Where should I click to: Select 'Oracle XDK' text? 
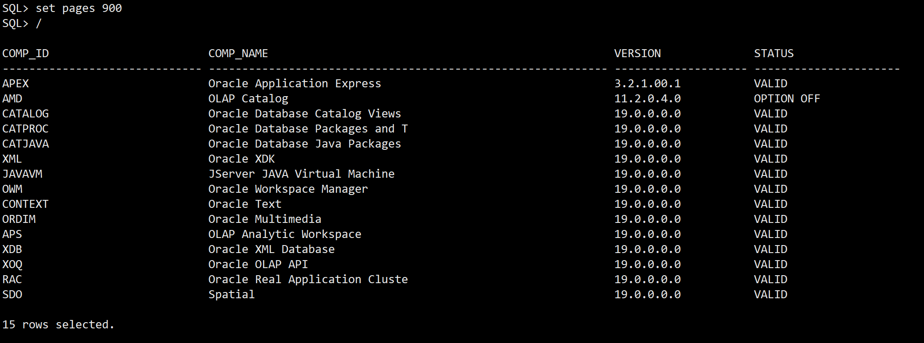point(242,159)
